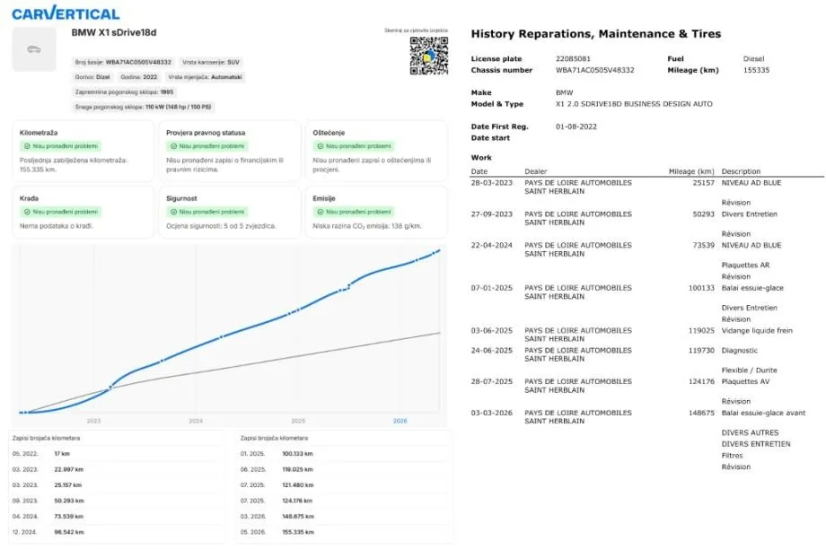The height and width of the screenshot is (549, 826).
Task: Click the Fuel value Diesel
Action: (754, 59)
